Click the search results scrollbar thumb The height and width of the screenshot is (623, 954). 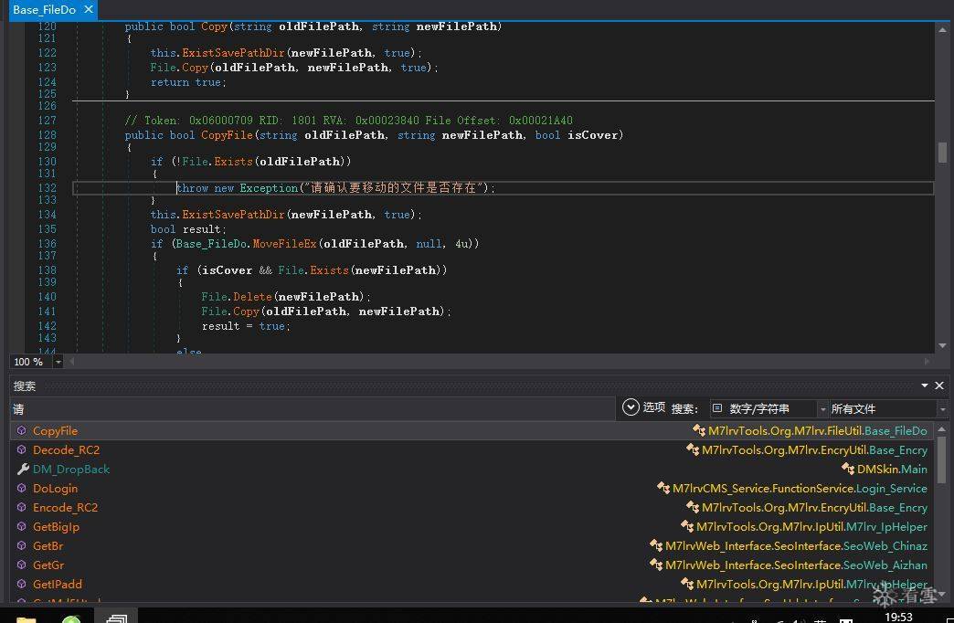click(942, 459)
